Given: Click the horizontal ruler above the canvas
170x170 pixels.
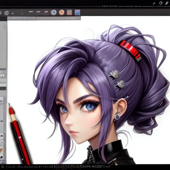Looking at the screenshot, I should pos(44,18).
